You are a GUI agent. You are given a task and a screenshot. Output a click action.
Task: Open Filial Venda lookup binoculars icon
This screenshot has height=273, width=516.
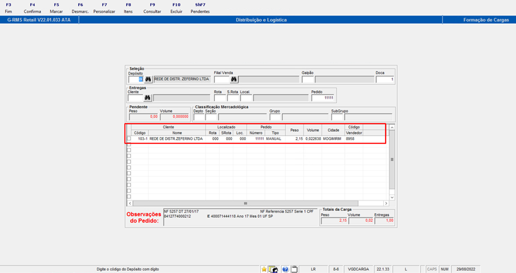pos(234,80)
